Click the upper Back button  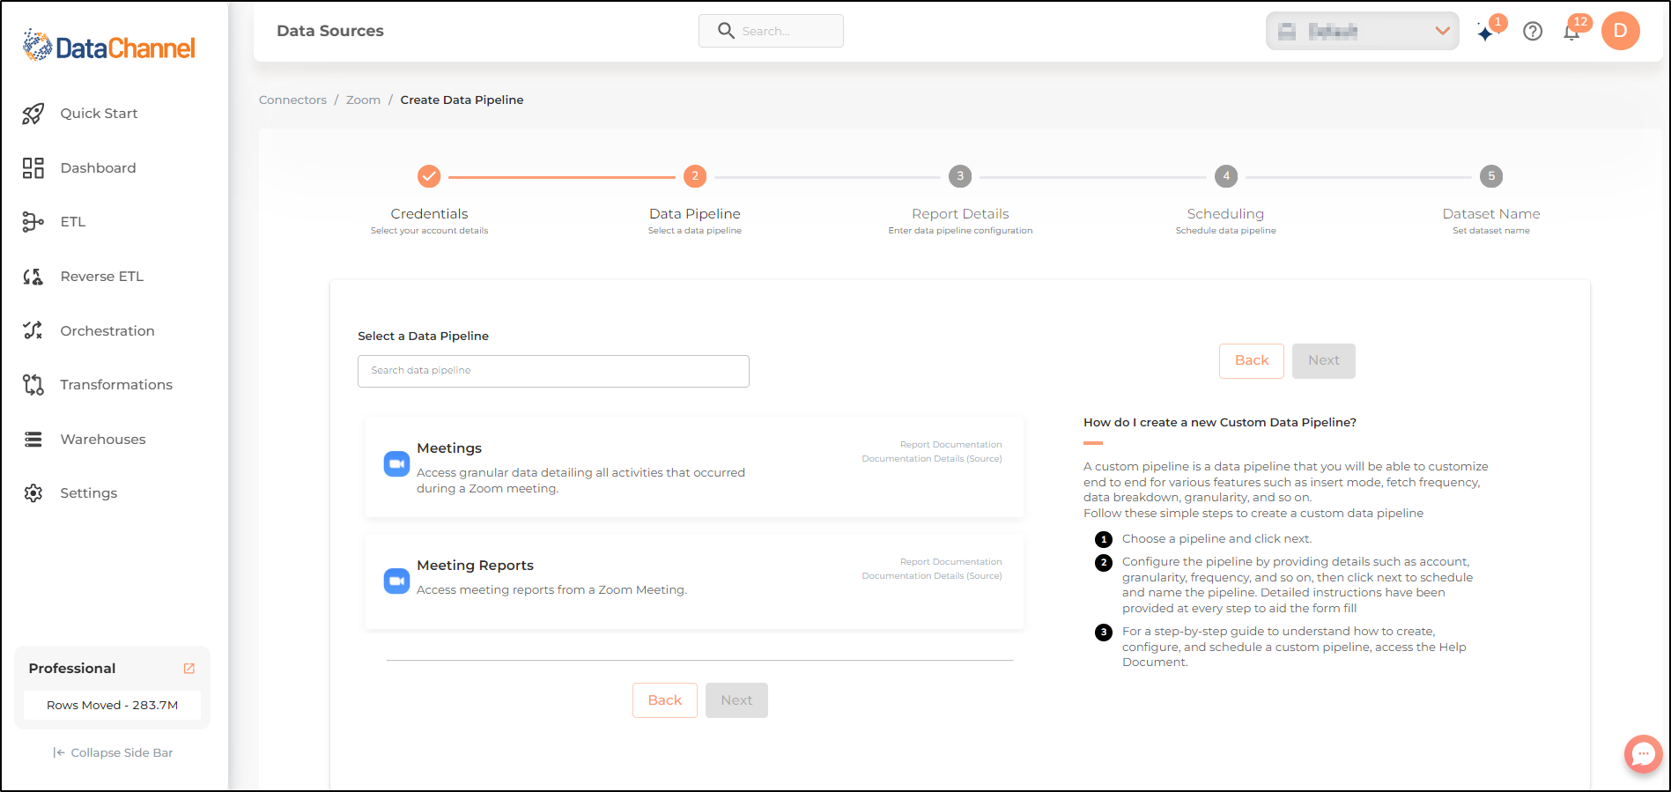click(1252, 361)
